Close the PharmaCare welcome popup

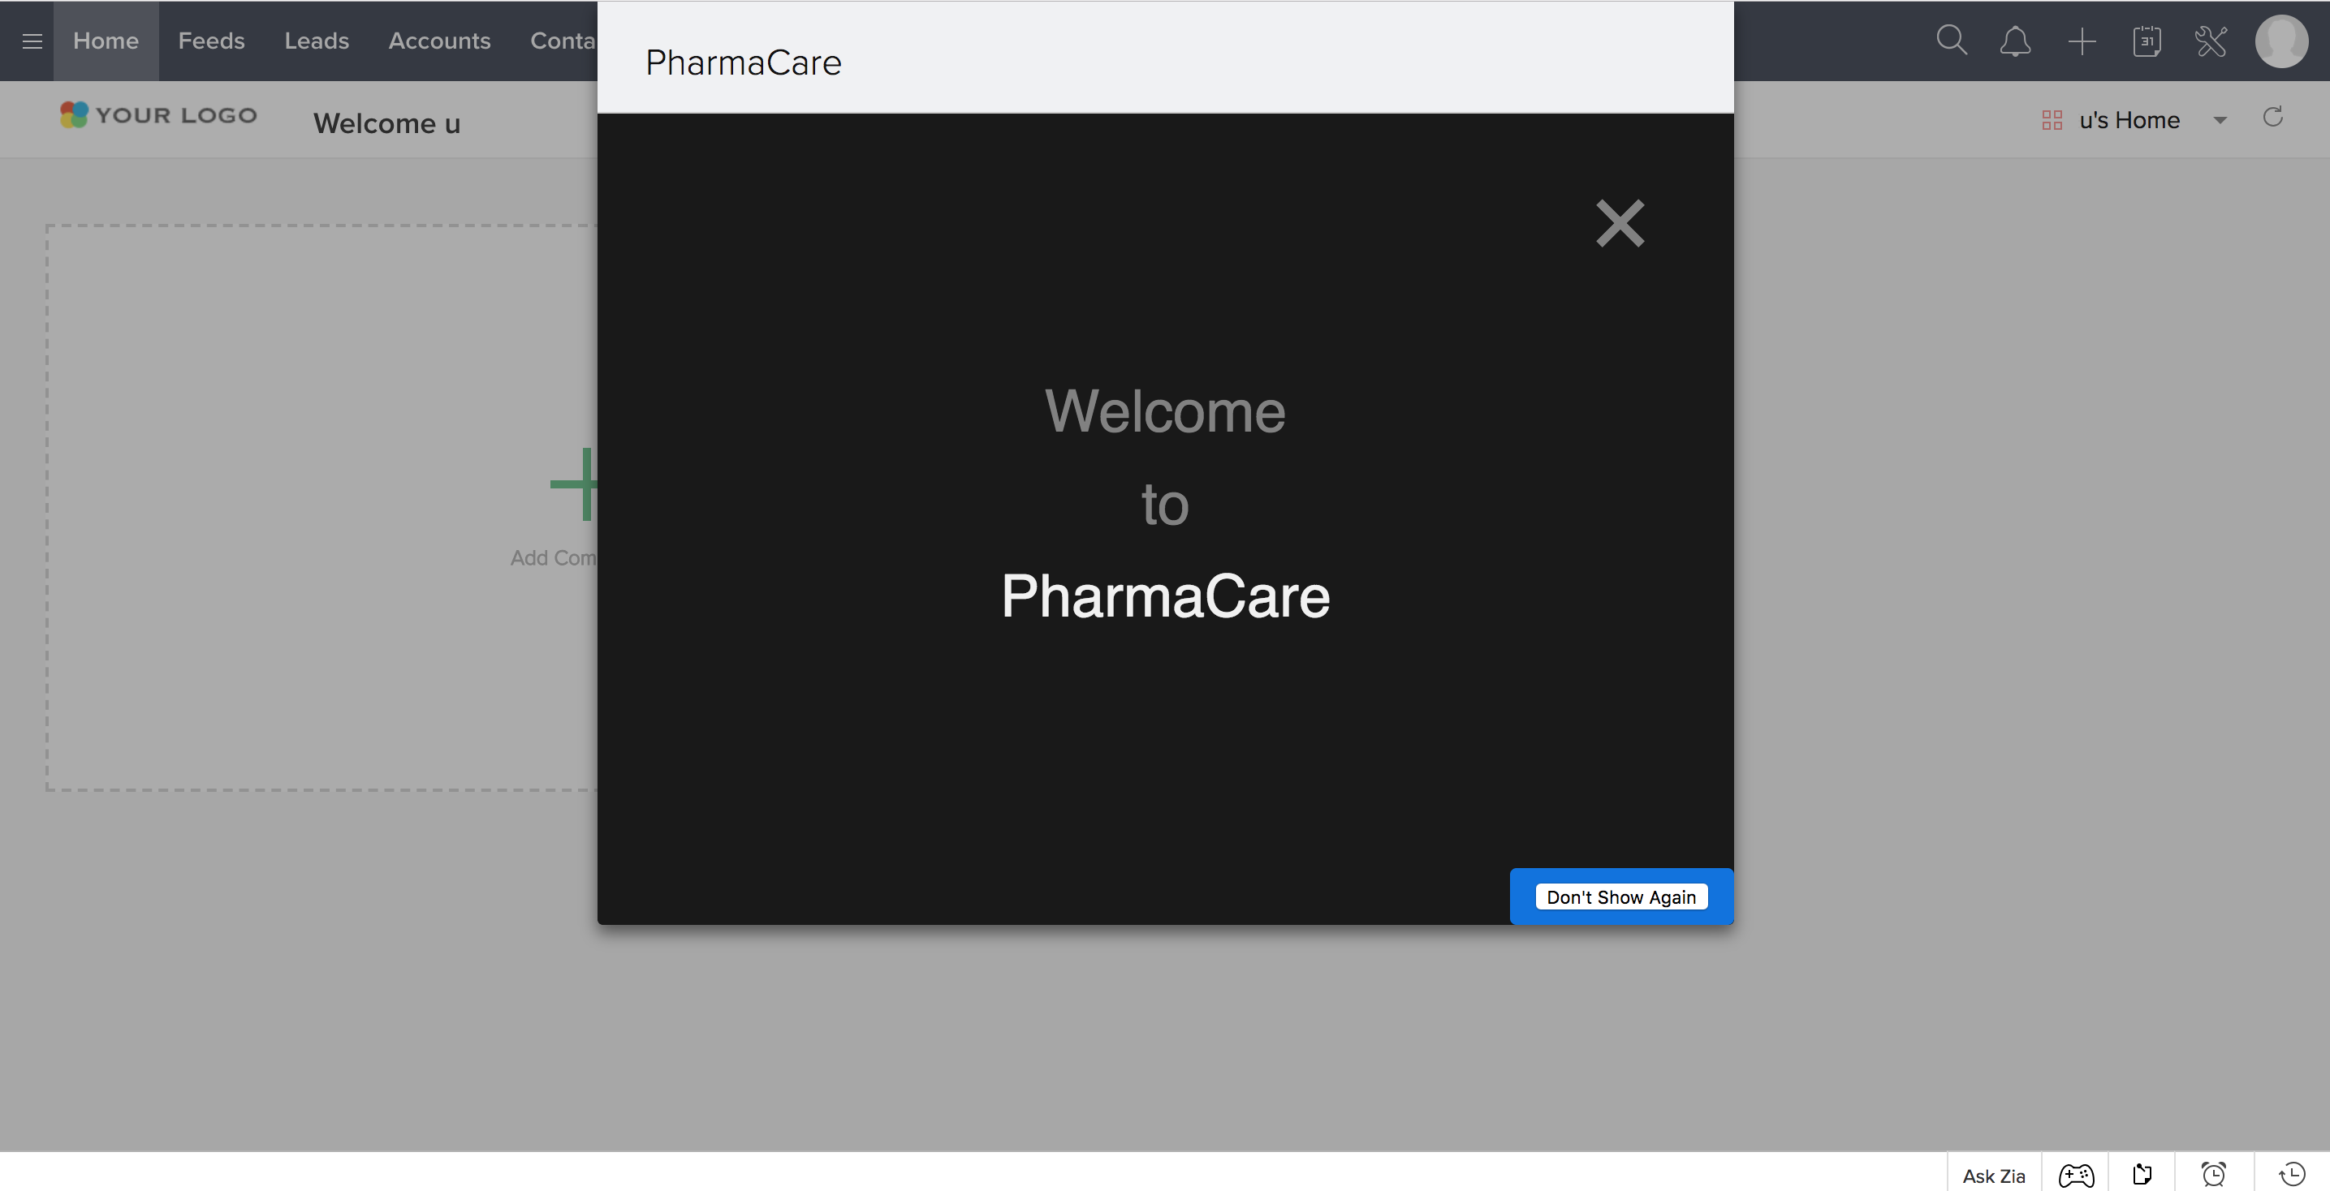coord(1620,223)
